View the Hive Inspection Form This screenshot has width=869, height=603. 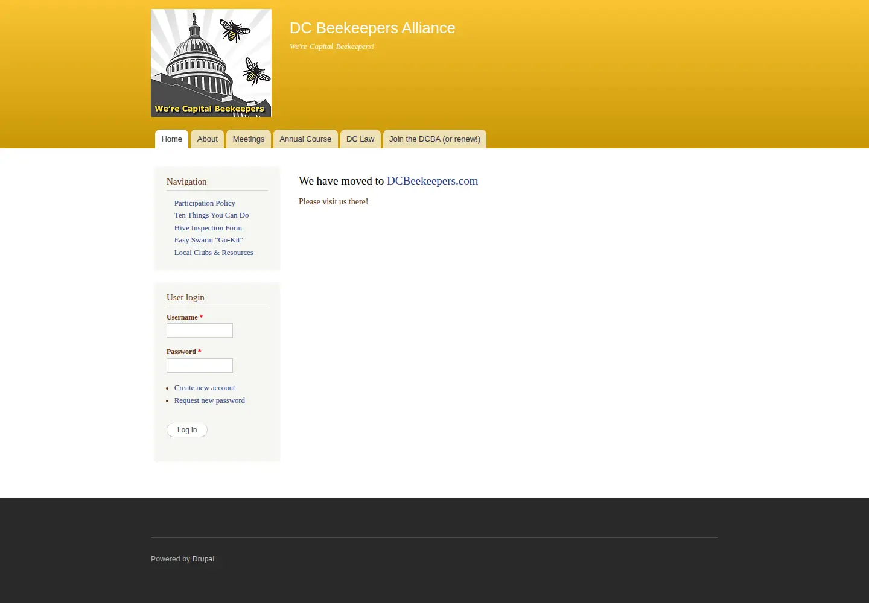click(208, 228)
